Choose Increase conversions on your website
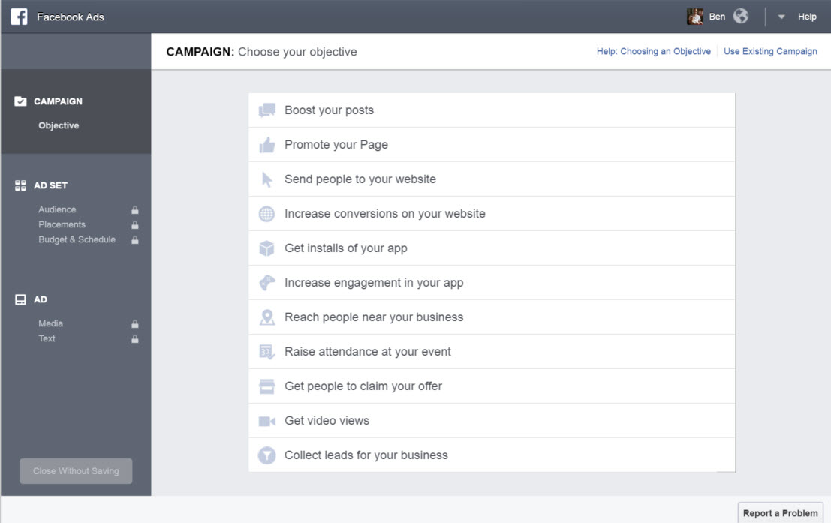 pos(492,214)
